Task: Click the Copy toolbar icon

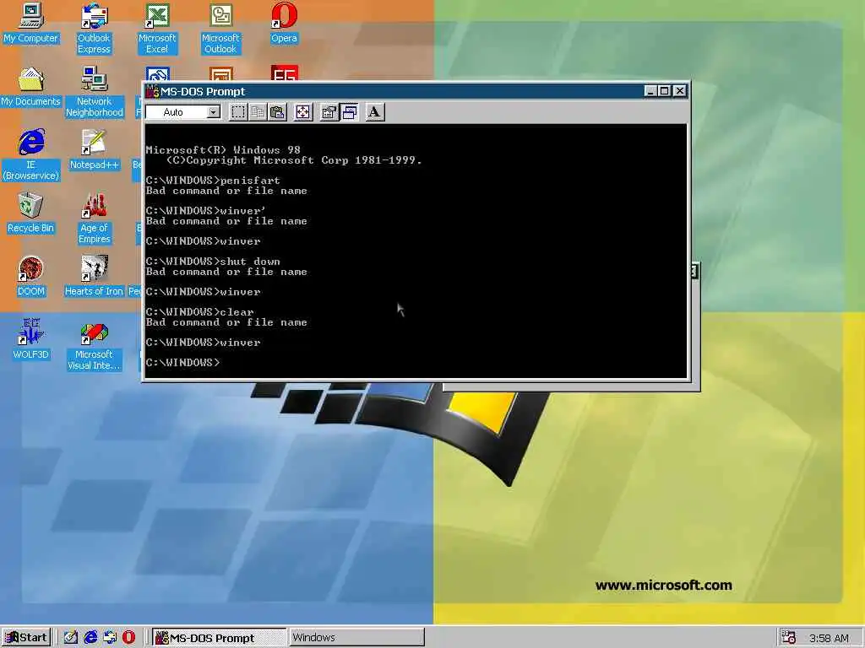Action: tap(258, 112)
